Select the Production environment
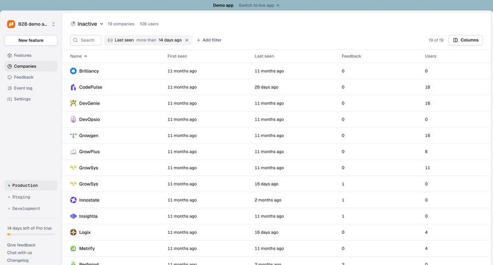The height and width of the screenshot is (265, 493). tap(31, 186)
